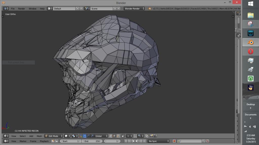Open the 3D View editor type selector
This screenshot has height=145, width=259.
click(x=6, y=136)
